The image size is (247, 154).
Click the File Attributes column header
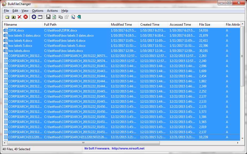[x=232, y=25]
